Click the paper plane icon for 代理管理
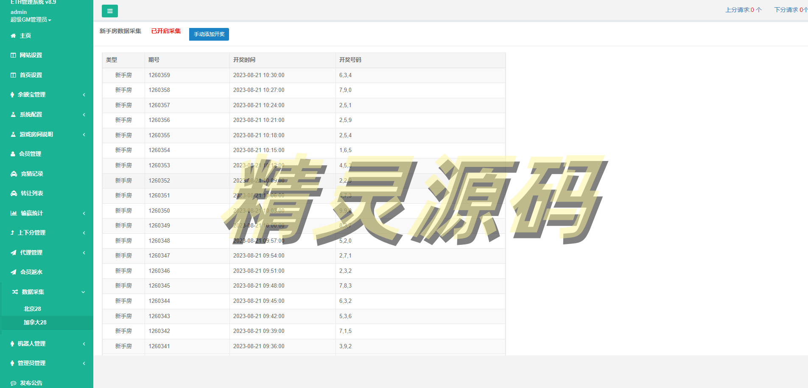Screen dimensions: 808x388 tap(14, 253)
